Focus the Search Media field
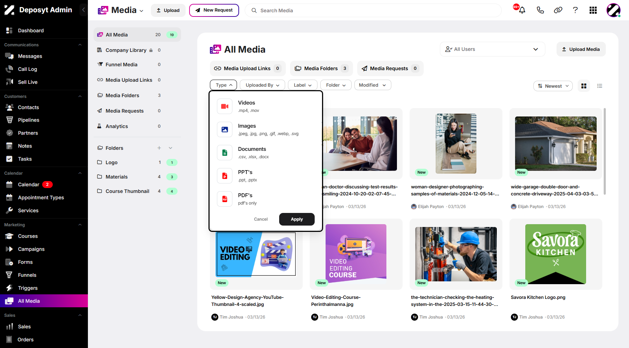 pos(373,11)
